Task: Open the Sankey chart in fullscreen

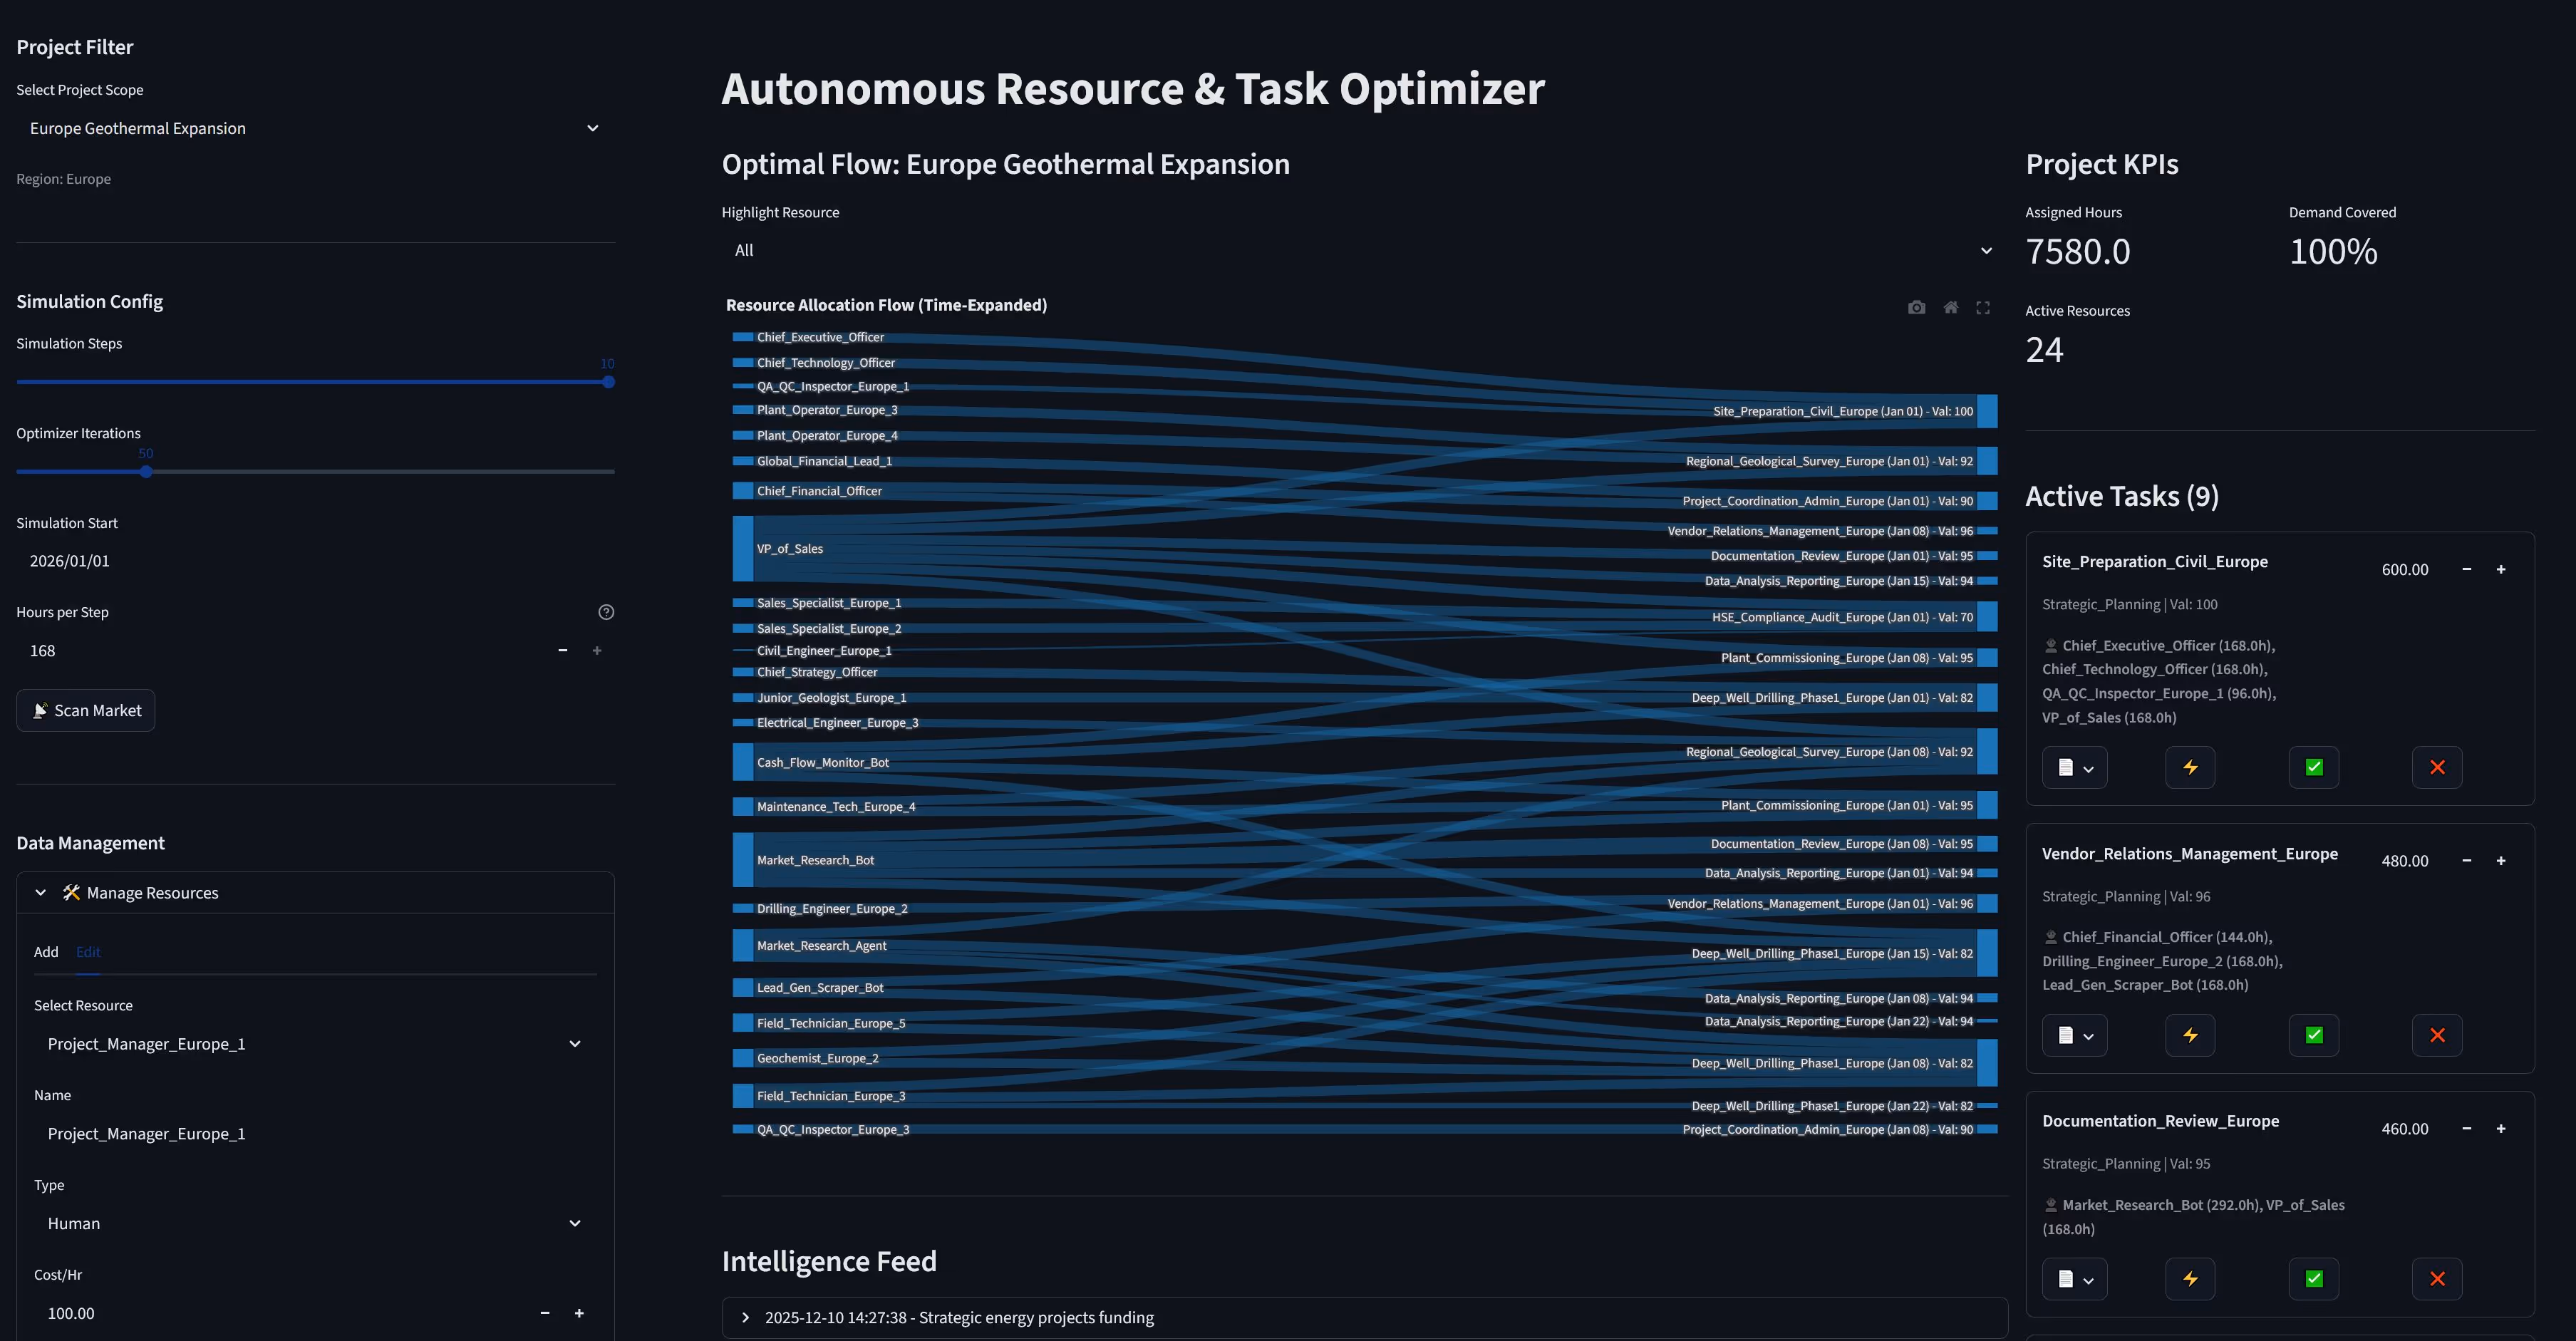Action: (1983, 308)
